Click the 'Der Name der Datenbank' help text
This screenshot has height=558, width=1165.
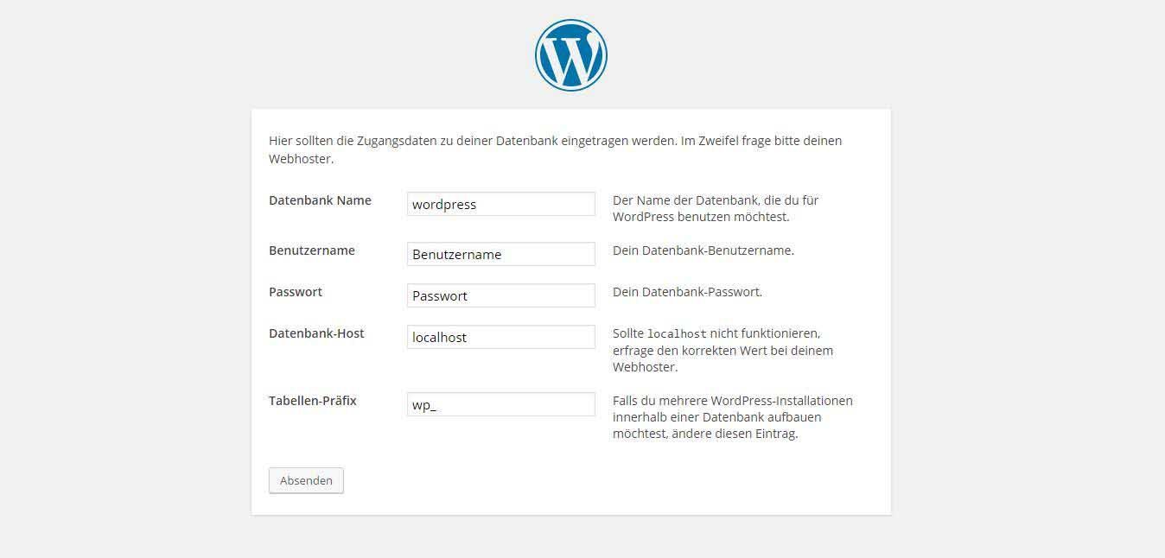(x=716, y=208)
